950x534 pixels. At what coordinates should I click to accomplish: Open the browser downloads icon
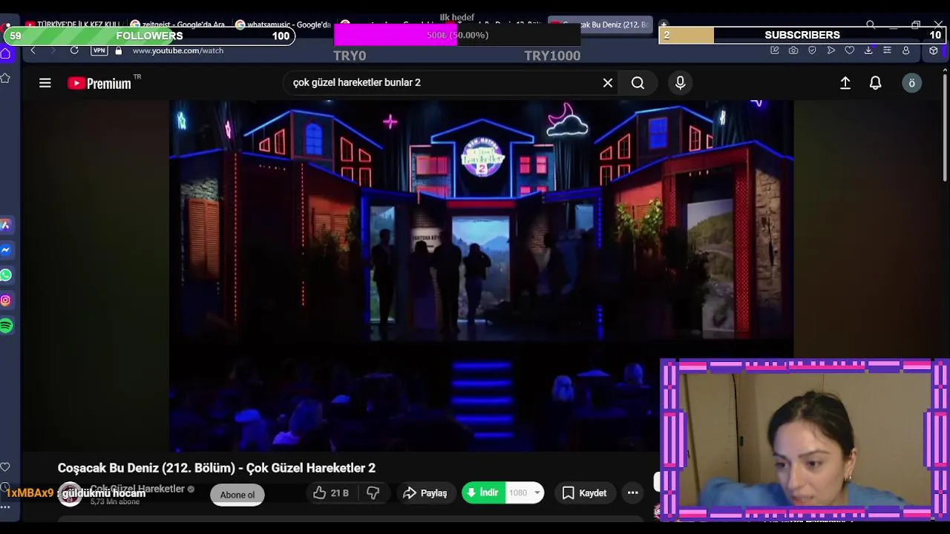[x=868, y=50]
